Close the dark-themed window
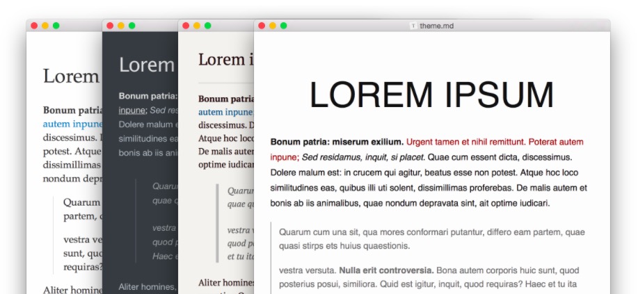This screenshot has width=638, height=294. click(x=110, y=26)
